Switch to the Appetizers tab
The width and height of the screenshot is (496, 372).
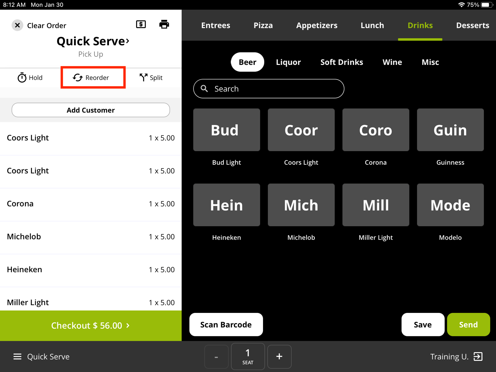(316, 25)
